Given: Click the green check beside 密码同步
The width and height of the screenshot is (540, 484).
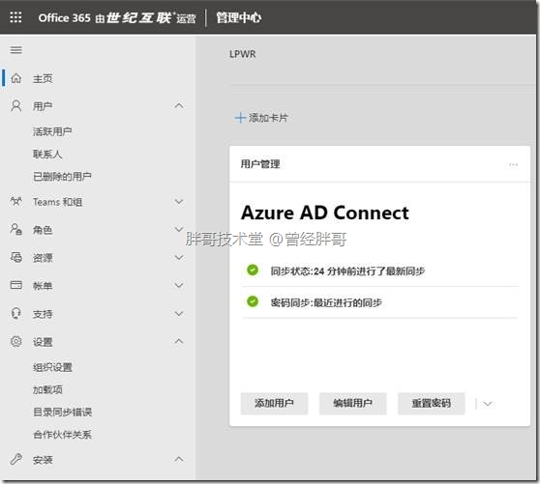Looking at the screenshot, I should (x=253, y=301).
